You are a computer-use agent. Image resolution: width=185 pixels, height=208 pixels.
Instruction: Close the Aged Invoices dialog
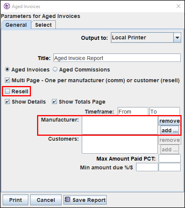coord(179,6)
